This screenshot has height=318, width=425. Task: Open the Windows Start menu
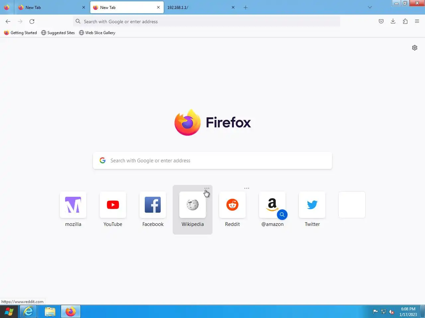9,312
